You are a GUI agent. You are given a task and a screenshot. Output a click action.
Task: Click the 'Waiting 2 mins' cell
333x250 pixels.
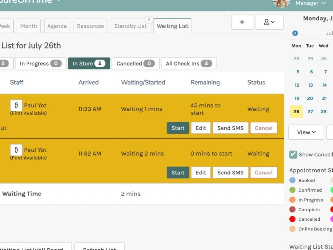point(142,153)
